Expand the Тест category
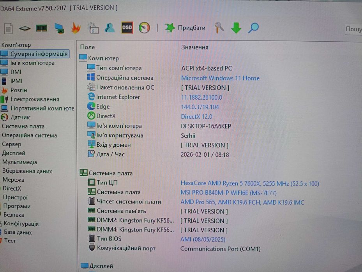This screenshot has height=272, width=362. coord(10,240)
